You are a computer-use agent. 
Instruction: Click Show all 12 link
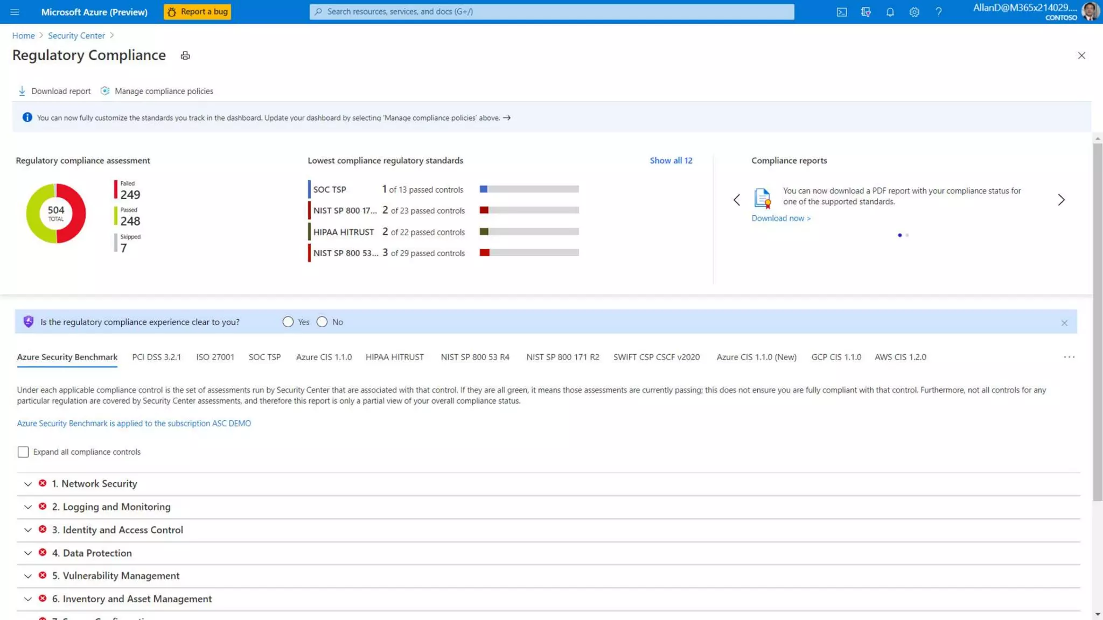(671, 160)
